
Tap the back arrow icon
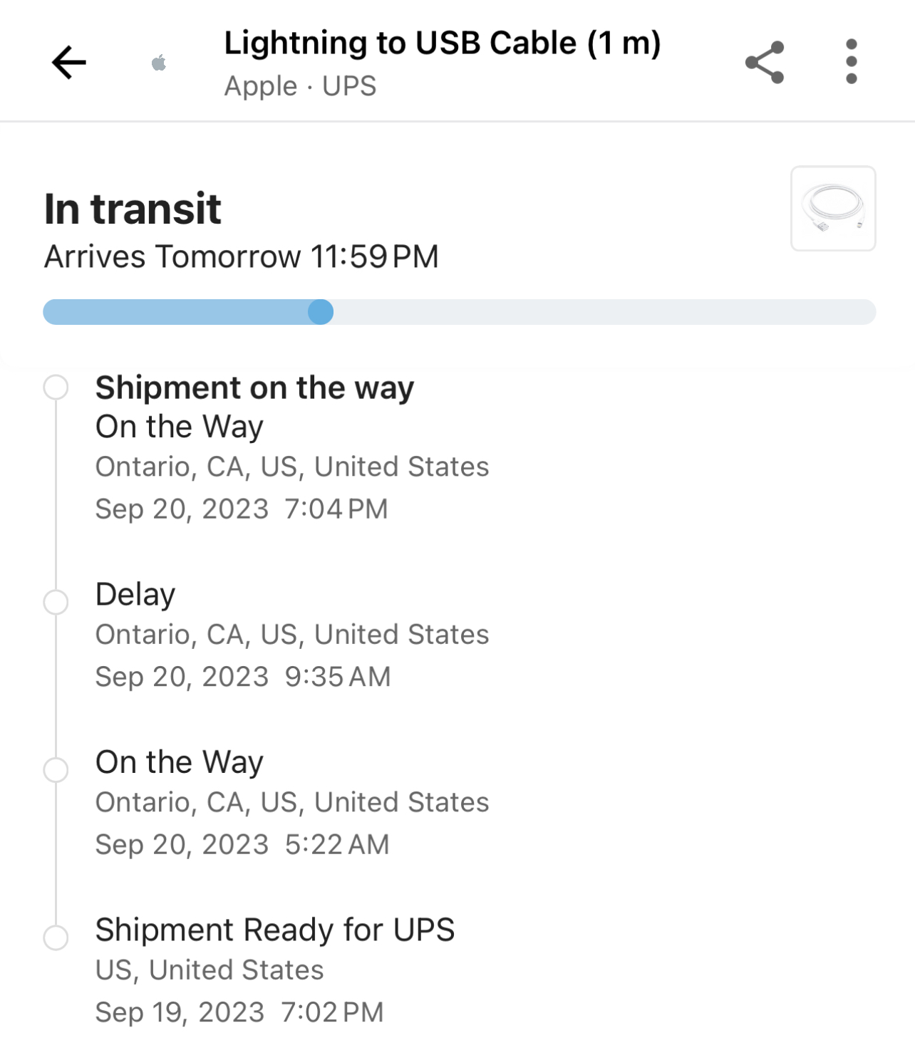(69, 63)
